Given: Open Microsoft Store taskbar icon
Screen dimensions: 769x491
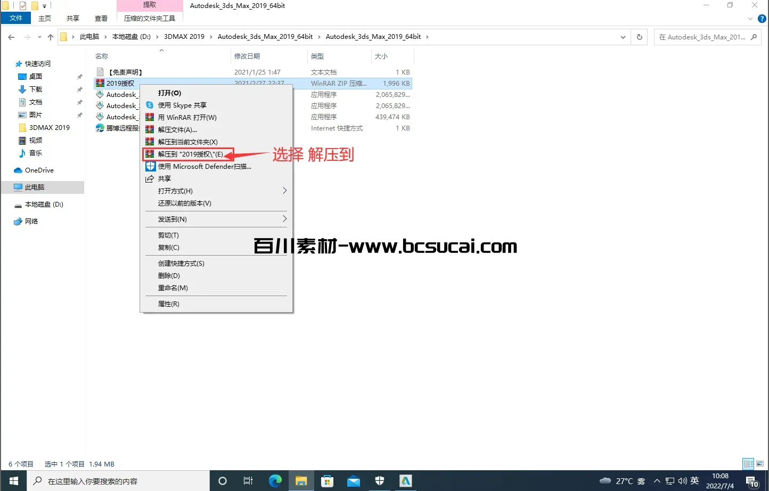Looking at the screenshot, I should point(327,481).
